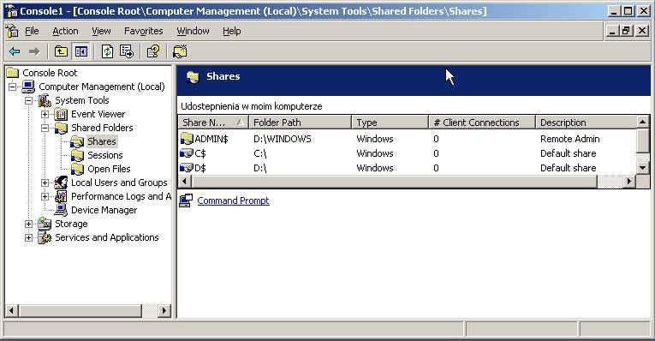Click the C:\ folder path cell
The height and width of the screenshot is (341, 655).
(x=259, y=153)
